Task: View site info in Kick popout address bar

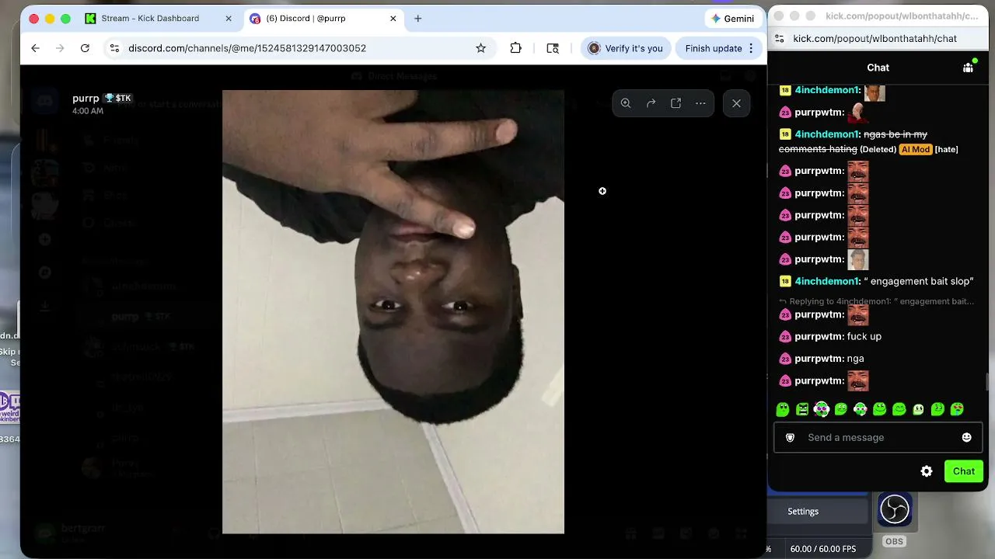Action: (x=780, y=38)
